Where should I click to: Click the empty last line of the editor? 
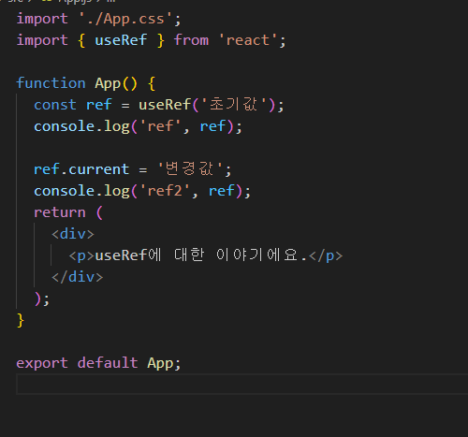242,385
